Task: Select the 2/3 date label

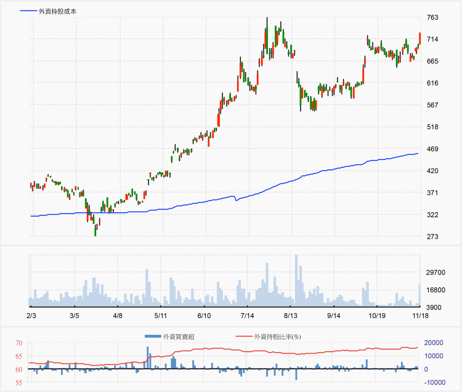Action: [31, 316]
